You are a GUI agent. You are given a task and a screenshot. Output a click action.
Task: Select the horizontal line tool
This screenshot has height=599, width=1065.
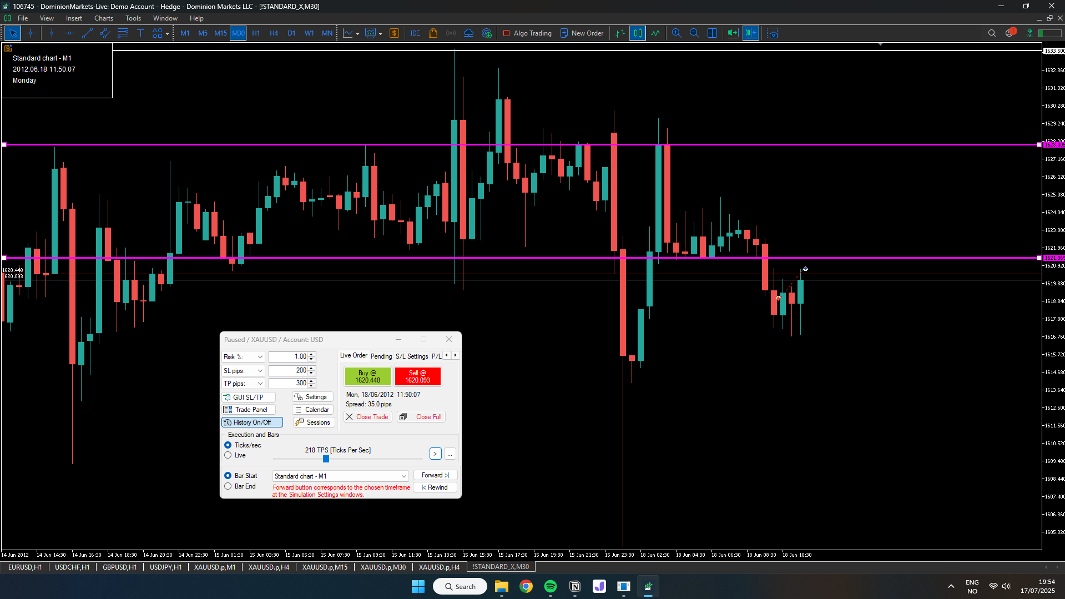tap(69, 33)
